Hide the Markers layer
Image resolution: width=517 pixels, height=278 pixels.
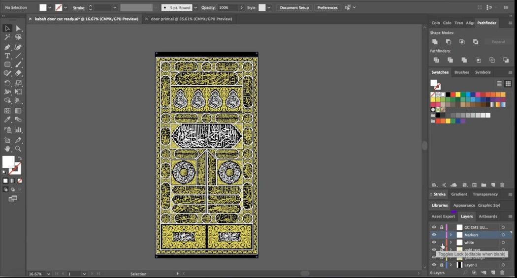coord(434,235)
